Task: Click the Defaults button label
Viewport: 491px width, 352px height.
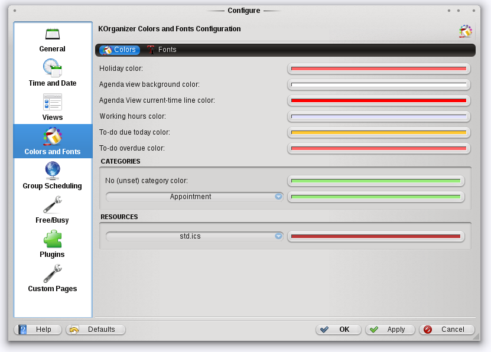Action: (x=102, y=330)
